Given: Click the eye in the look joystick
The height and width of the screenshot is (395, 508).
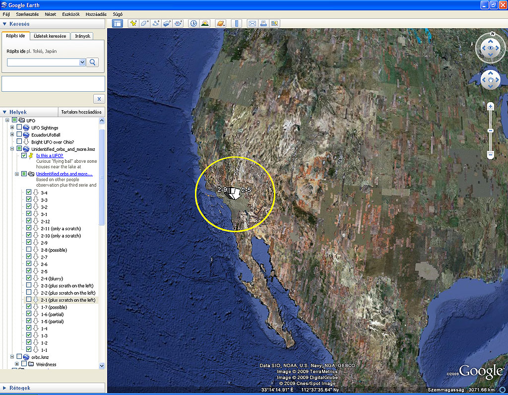Looking at the screenshot, I should coord(491,48).
